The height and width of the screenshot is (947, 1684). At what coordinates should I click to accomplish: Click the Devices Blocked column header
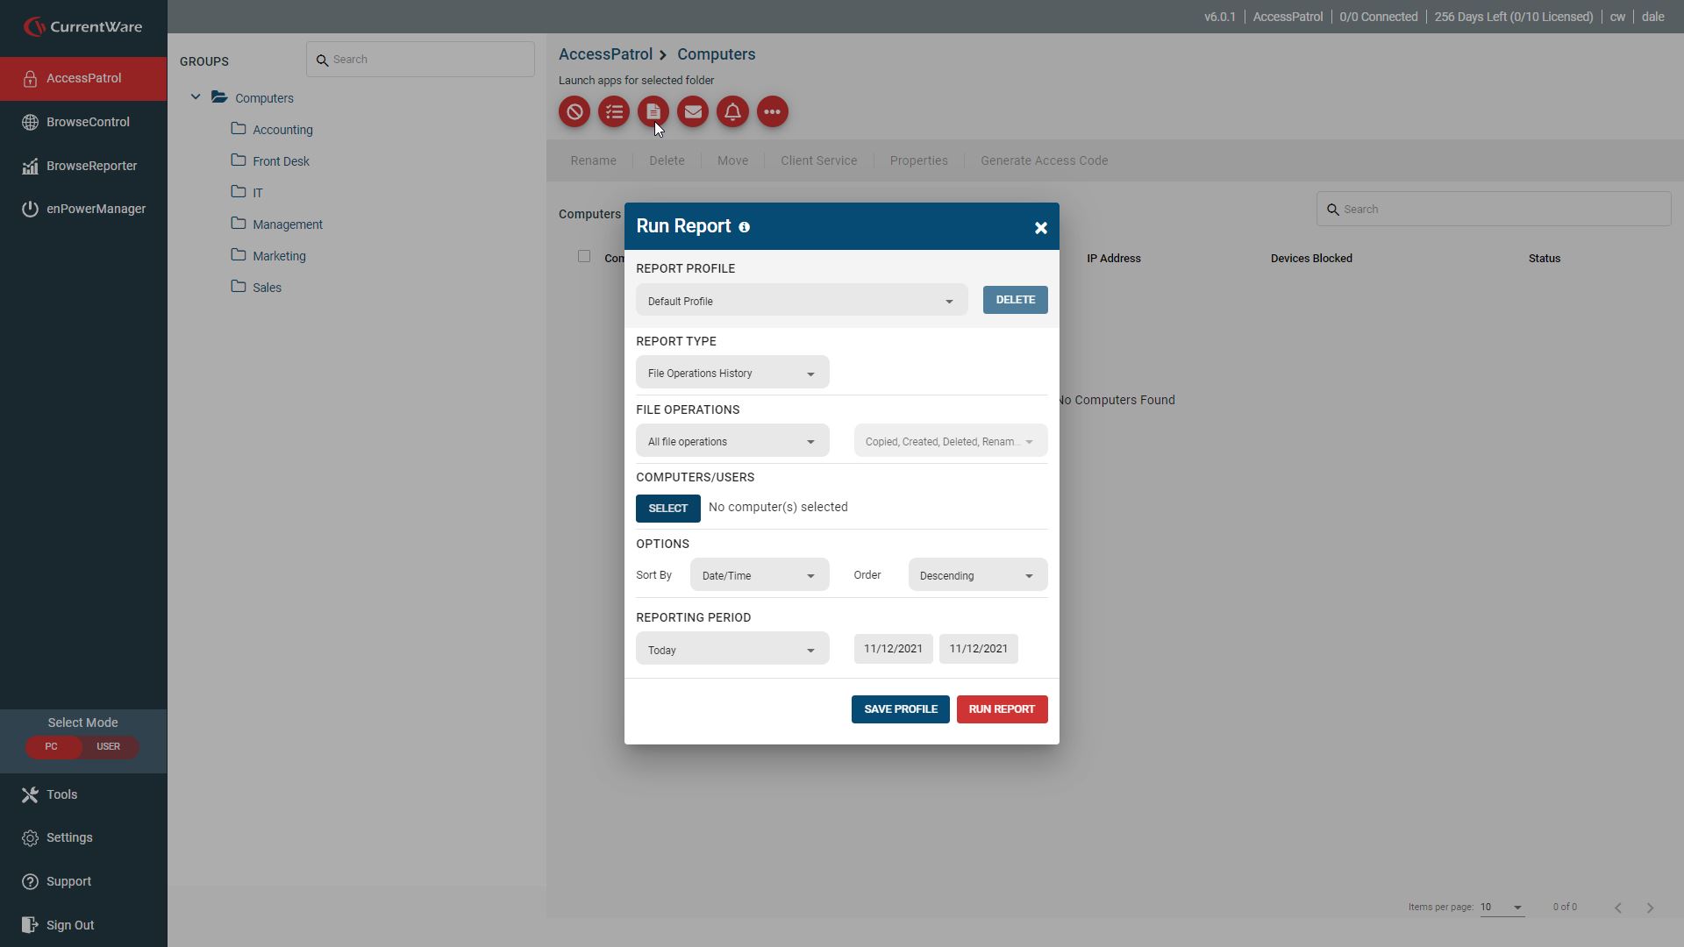coord(1311,259)
